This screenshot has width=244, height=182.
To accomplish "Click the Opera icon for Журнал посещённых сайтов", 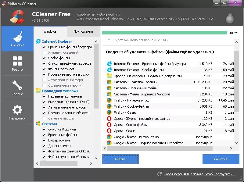I will pyautogui.click(x=109, y=119).
